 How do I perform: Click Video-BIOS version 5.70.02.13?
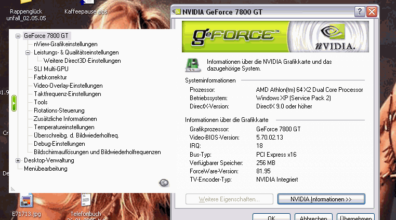point(270,137)
